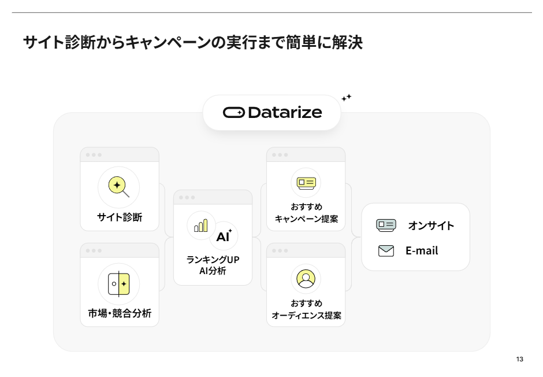
Task: Click the page number 13
Action: coord(519,359)
